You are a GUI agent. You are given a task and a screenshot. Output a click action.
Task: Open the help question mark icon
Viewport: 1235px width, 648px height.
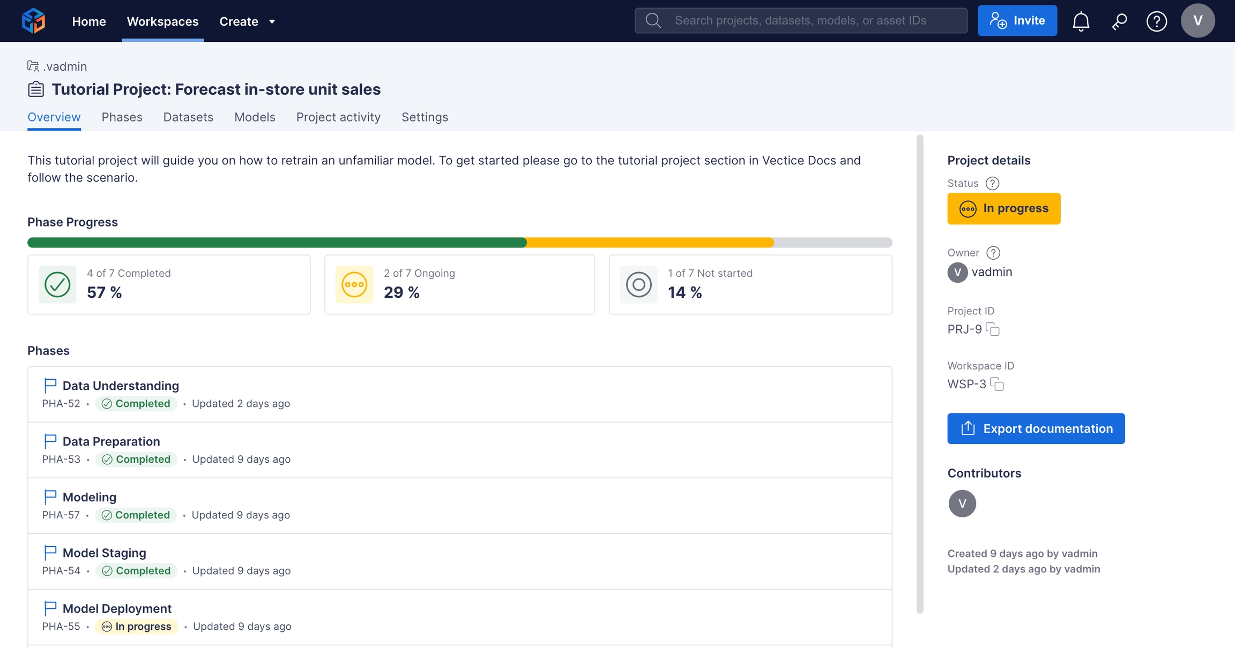(x=1156, y=21)
